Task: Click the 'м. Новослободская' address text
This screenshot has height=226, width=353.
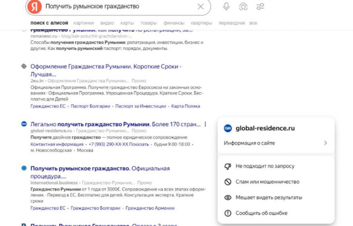Action: 51,150
